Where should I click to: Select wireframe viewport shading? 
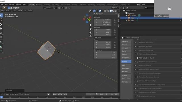click(x=108, y=11)
